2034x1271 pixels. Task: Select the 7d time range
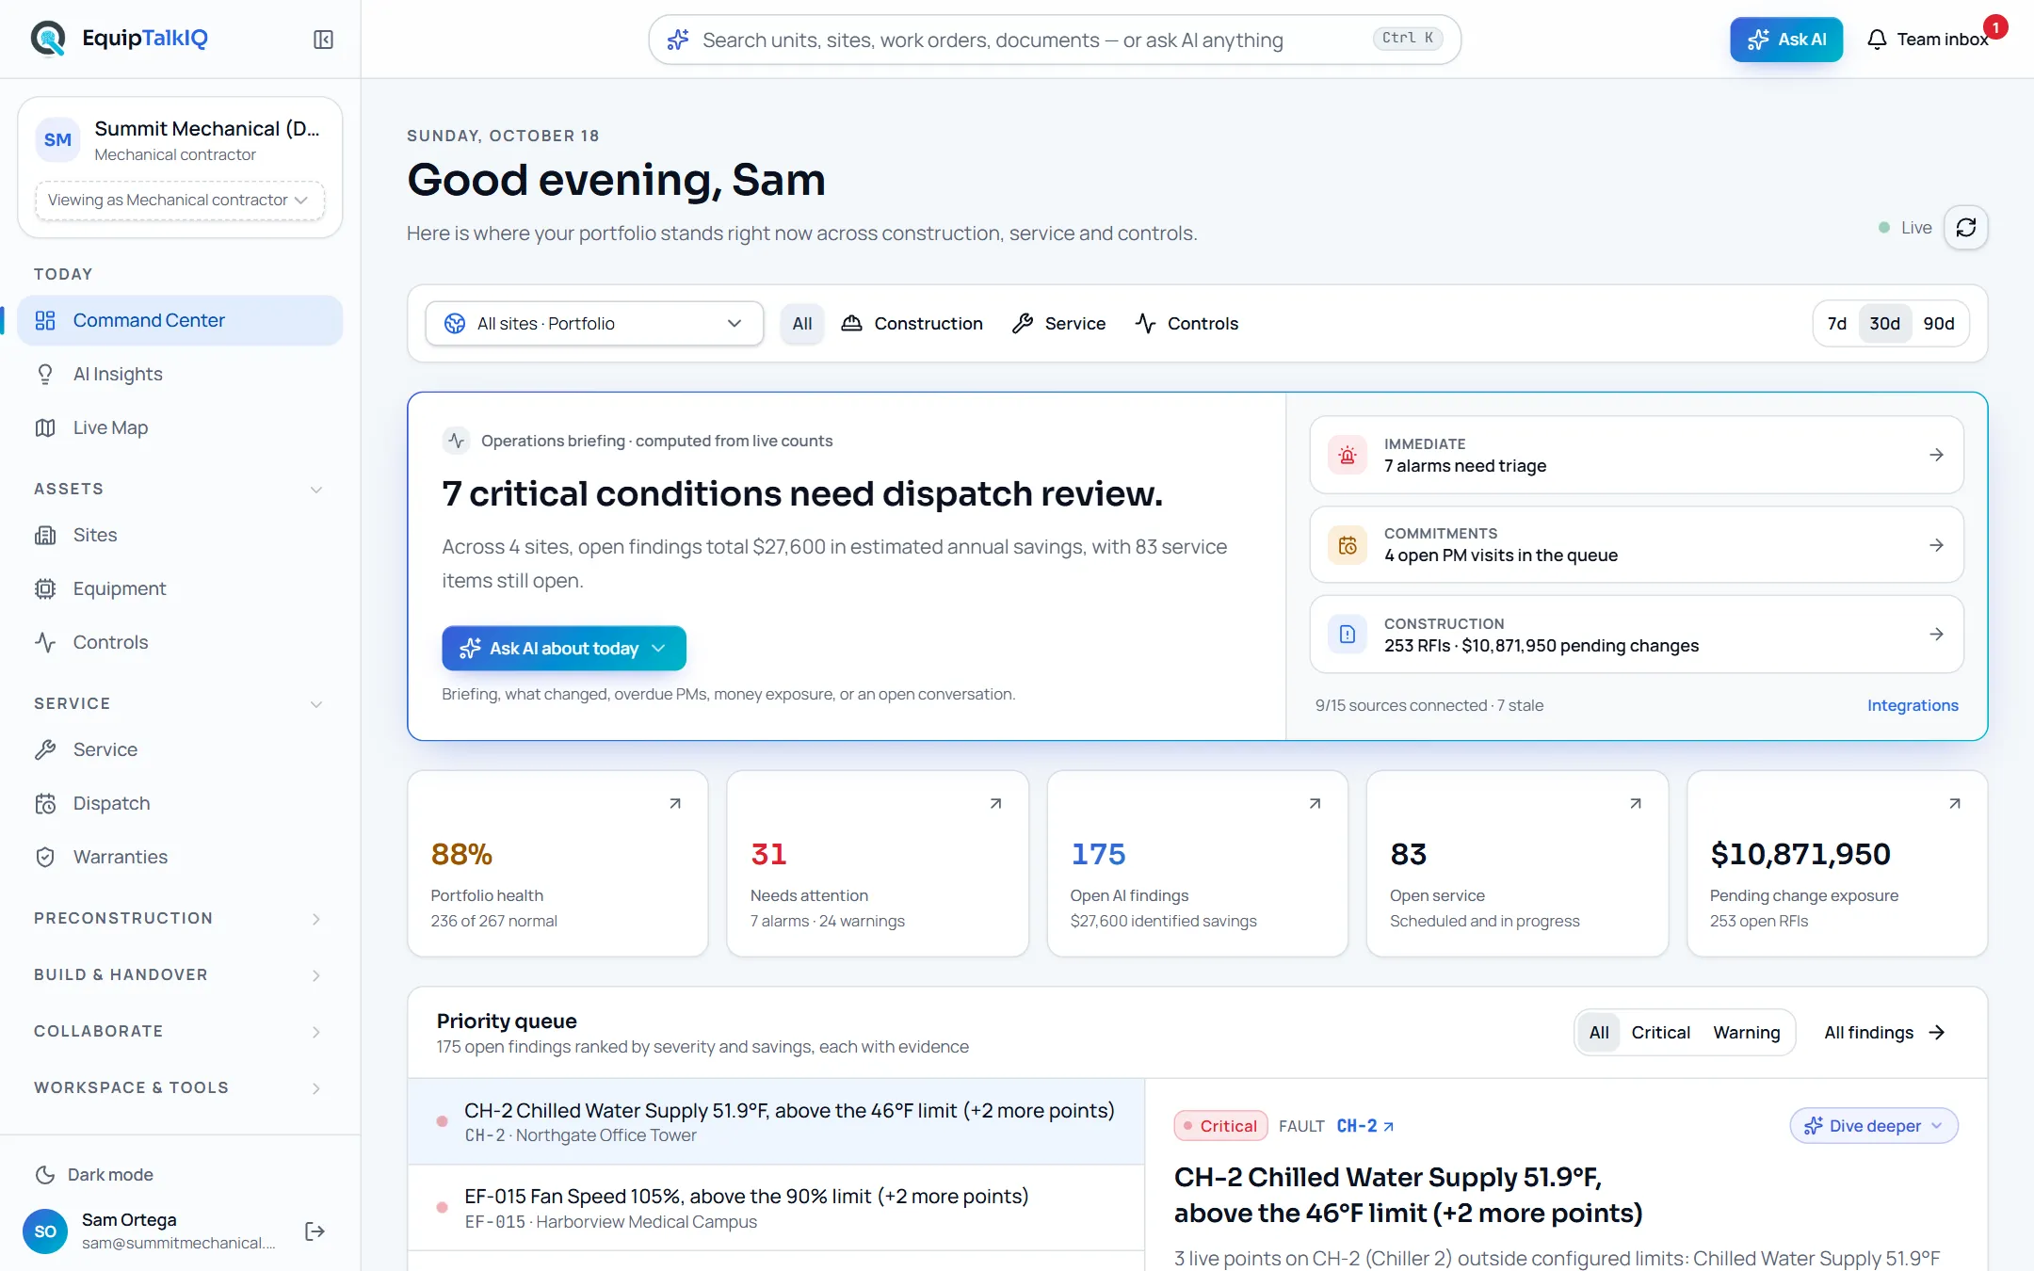click(1837, 324)
